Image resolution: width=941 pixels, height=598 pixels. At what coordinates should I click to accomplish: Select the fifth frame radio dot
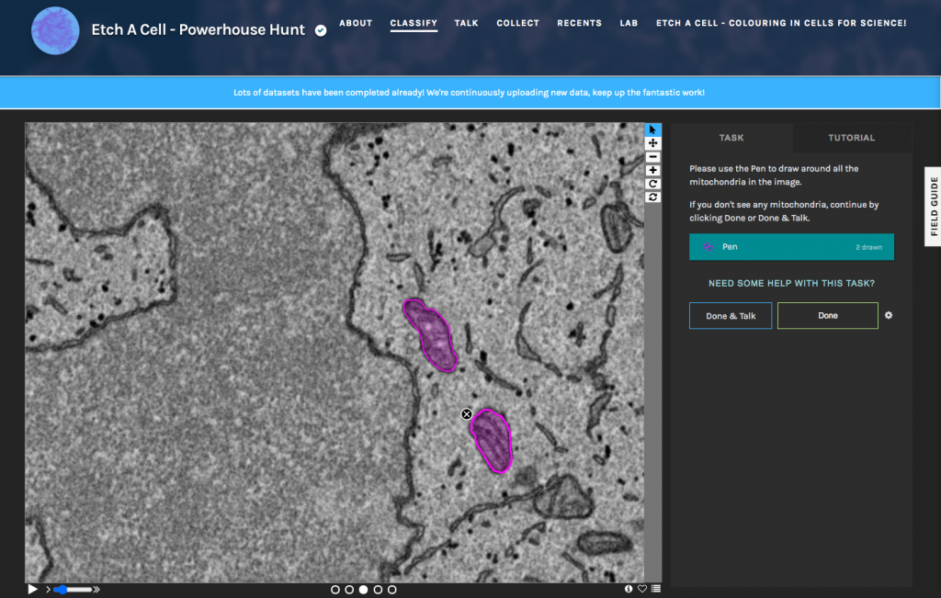pos(392,590)
